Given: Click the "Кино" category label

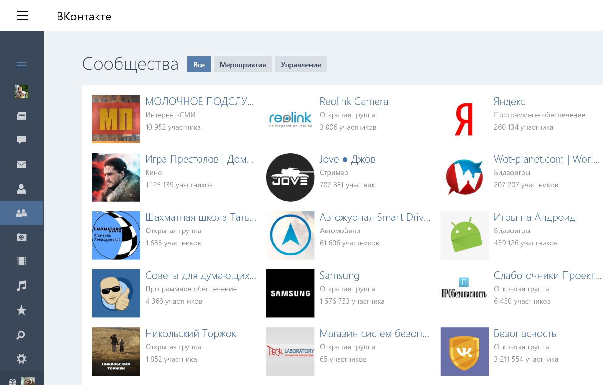Looking at the screenshot, I should pos(154,172).
